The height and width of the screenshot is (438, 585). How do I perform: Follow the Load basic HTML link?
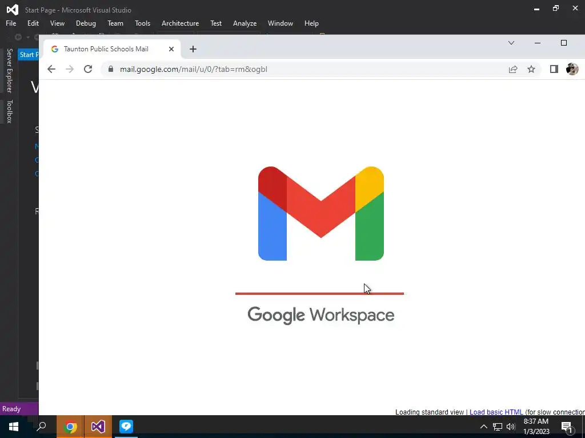[x=496, y=412]
